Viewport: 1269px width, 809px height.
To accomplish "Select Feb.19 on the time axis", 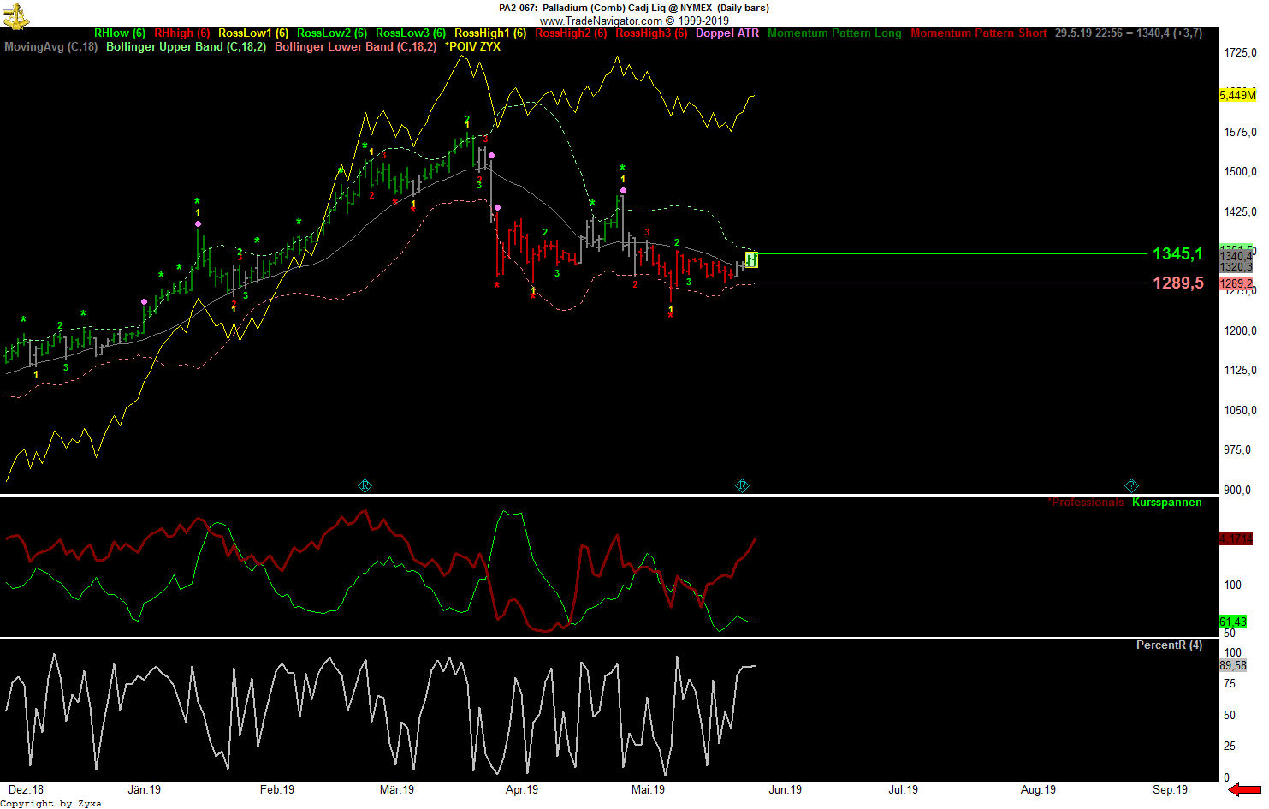I will click(x=277, y=790).
